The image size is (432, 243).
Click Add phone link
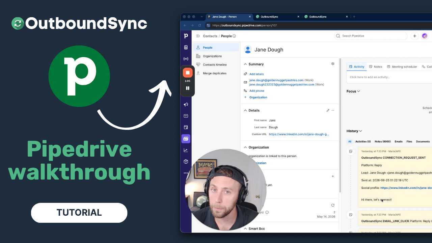click(257, 91)
